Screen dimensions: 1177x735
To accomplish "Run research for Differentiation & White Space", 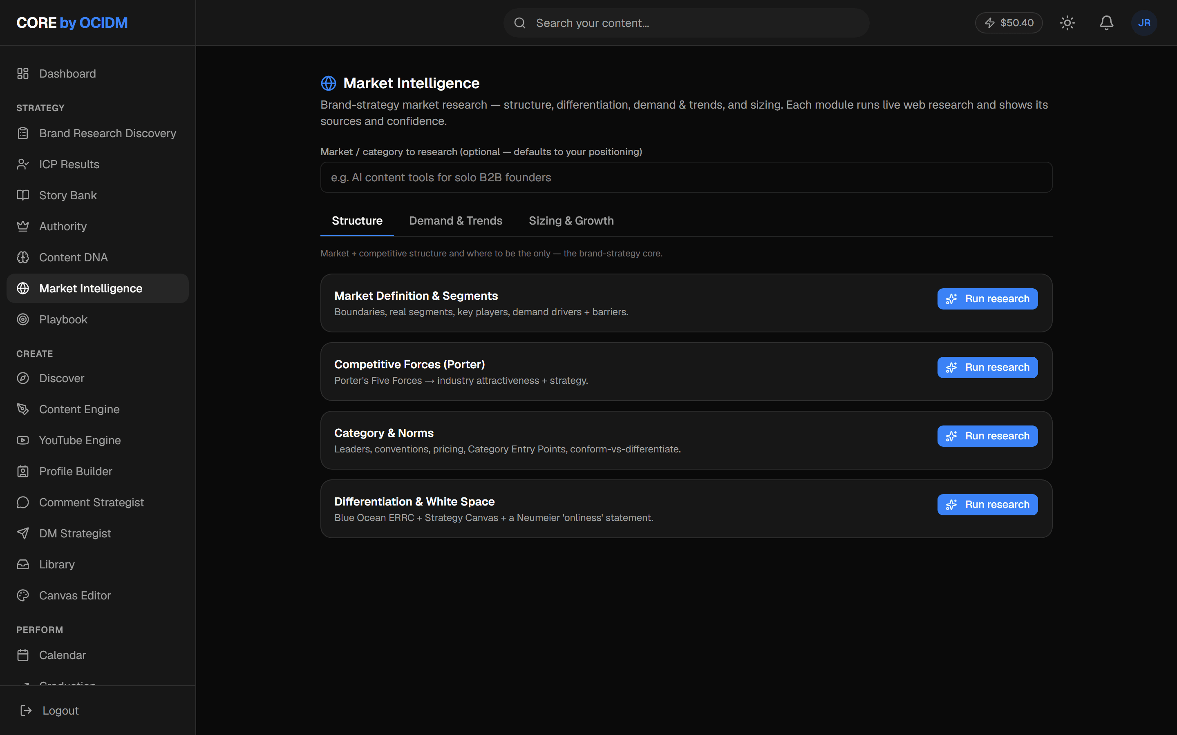I will point(987,505).
